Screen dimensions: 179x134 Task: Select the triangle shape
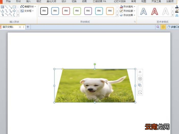point(3,11)
